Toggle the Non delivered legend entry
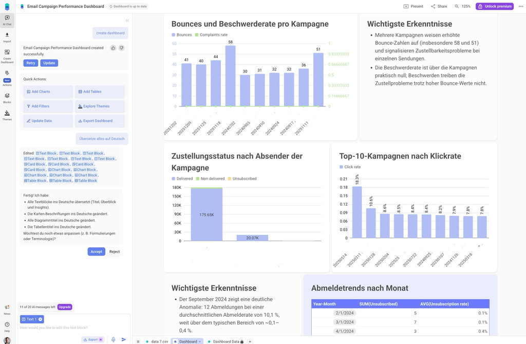 click(x=210, y=178)
